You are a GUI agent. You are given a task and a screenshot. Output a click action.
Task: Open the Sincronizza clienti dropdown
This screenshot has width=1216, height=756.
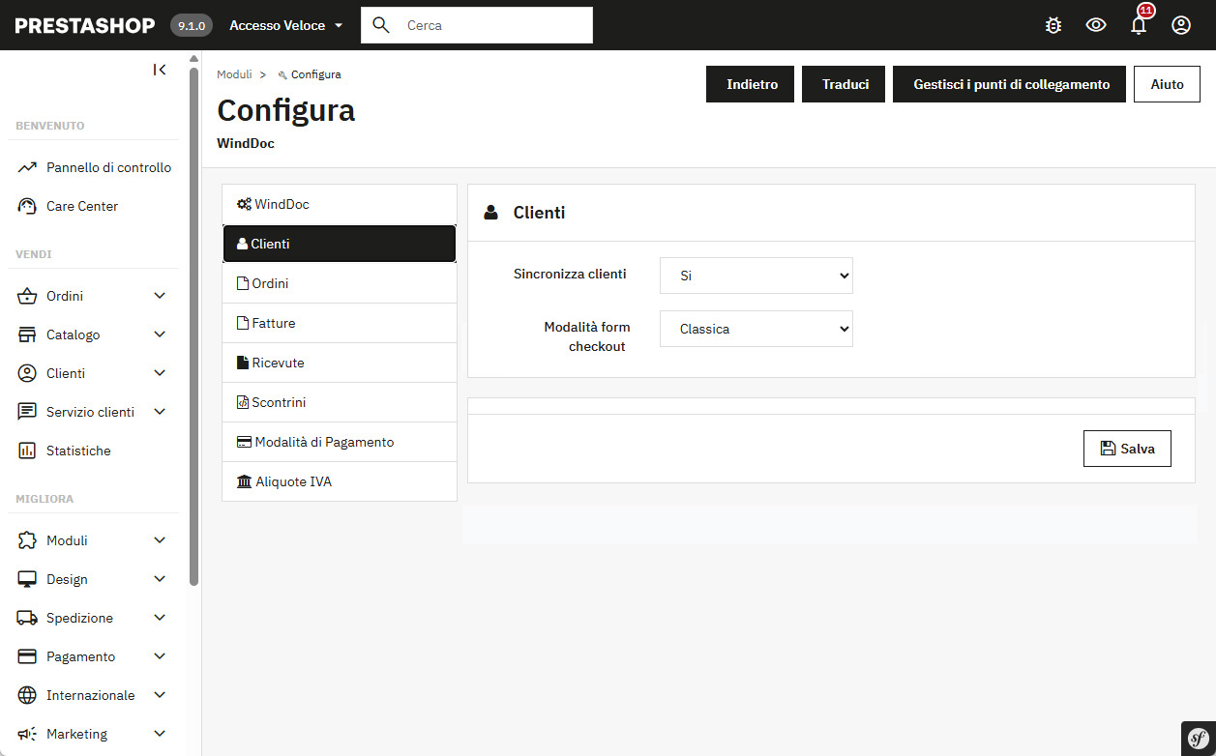click(x=756, y=276)
